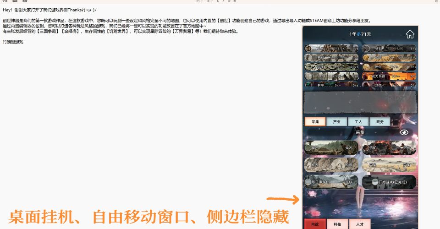440x229 pixels.
Task: Open the 人才 bottom tab
Action: tap(359, 224)
